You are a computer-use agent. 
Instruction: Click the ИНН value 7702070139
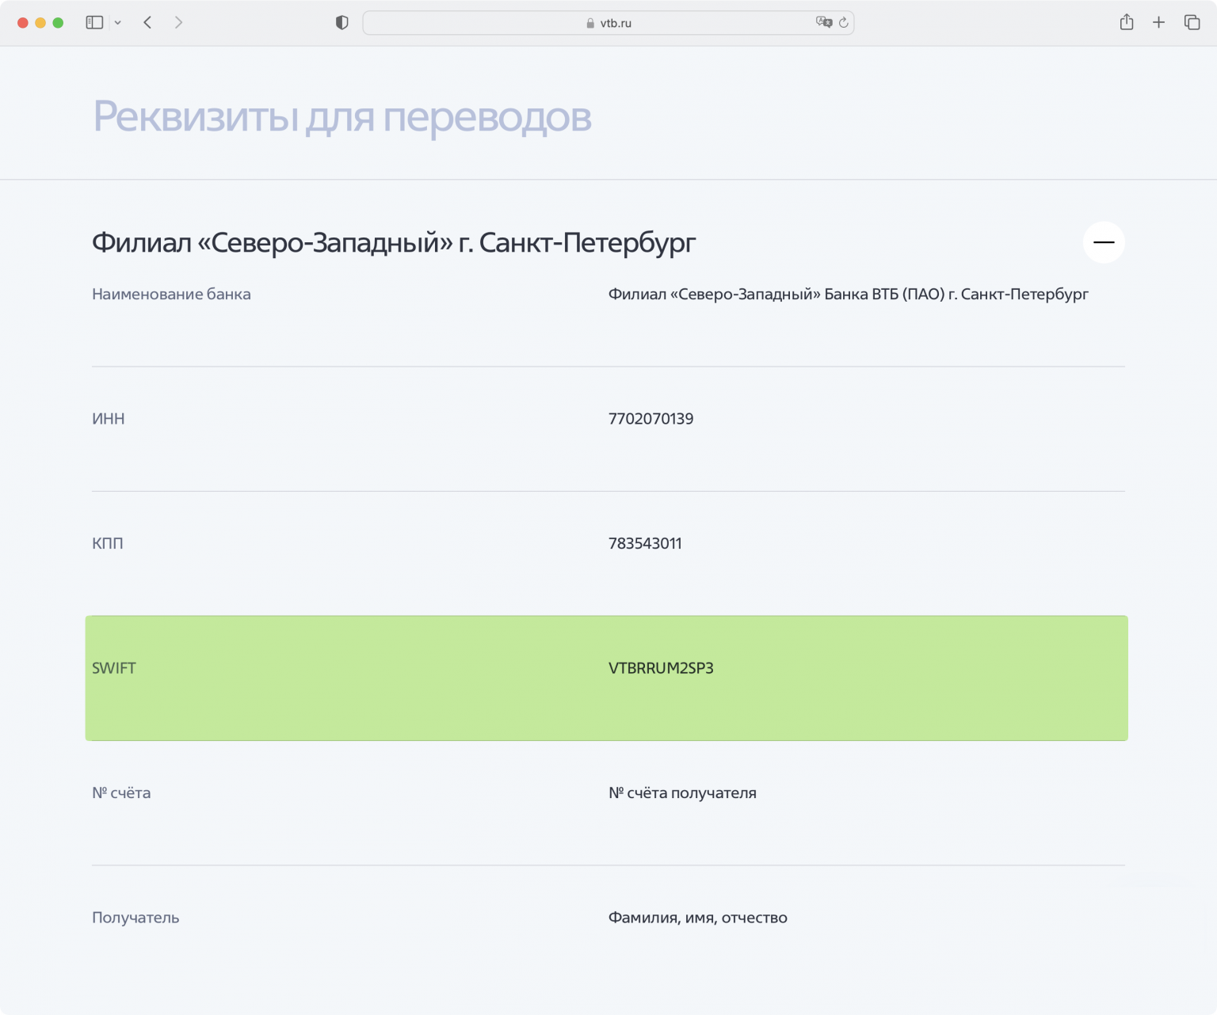(650, 419)
